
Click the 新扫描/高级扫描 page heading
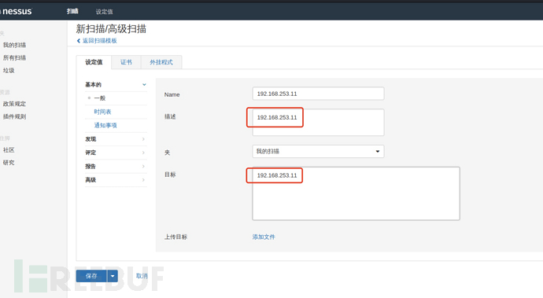[111, 29]
